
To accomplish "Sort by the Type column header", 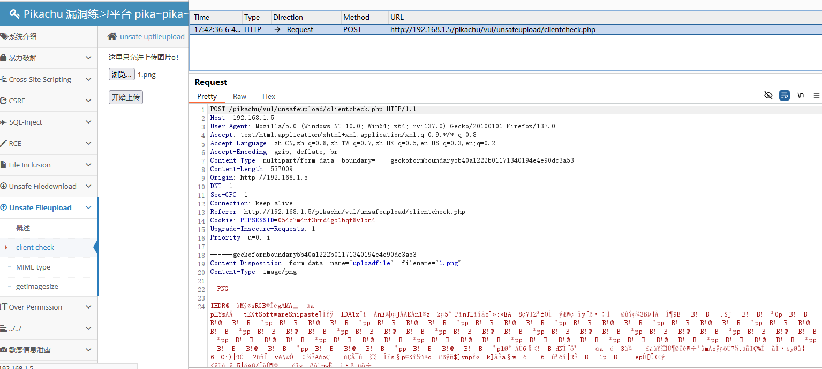I will click(257, 17).
